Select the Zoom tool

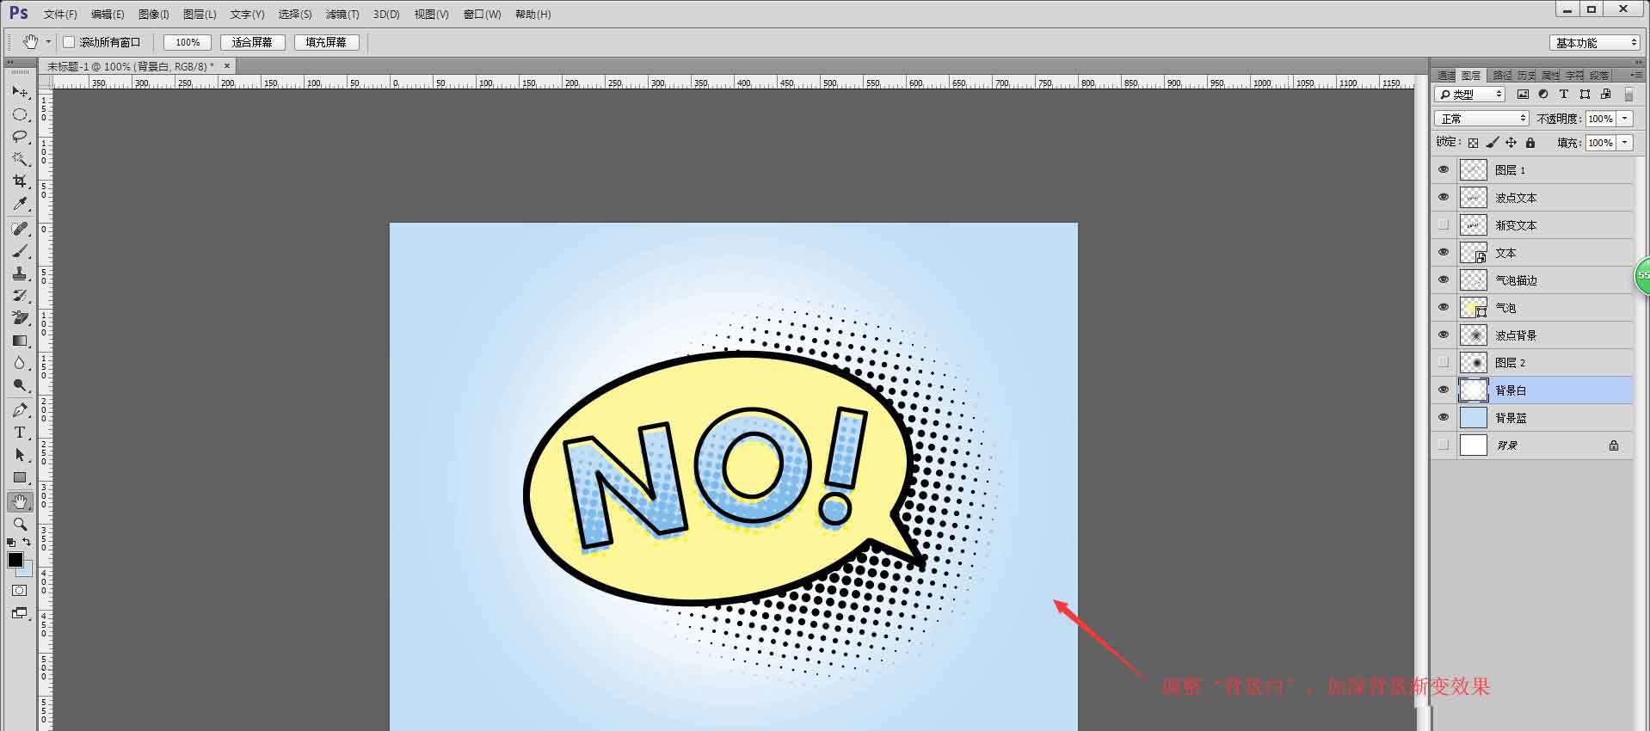click(x=20, y=524)
